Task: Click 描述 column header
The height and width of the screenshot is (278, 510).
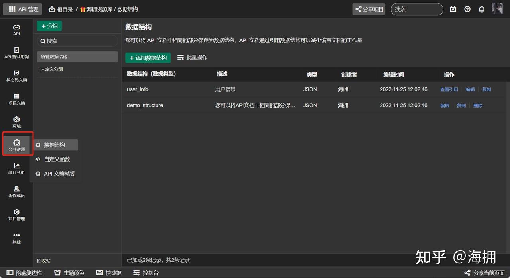Action: click(x=222, y=74)
